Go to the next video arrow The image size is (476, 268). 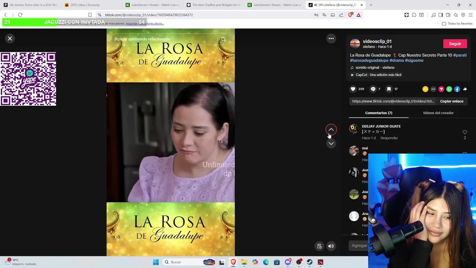click(x=331, y=144)
